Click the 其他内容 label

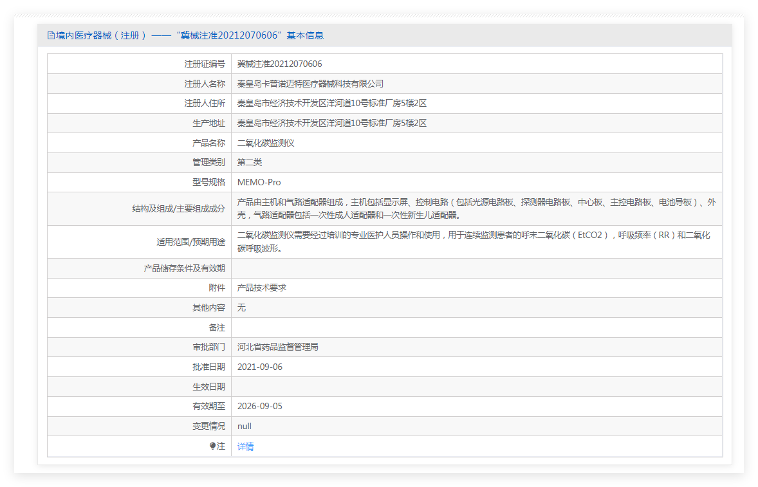point(209,308)
